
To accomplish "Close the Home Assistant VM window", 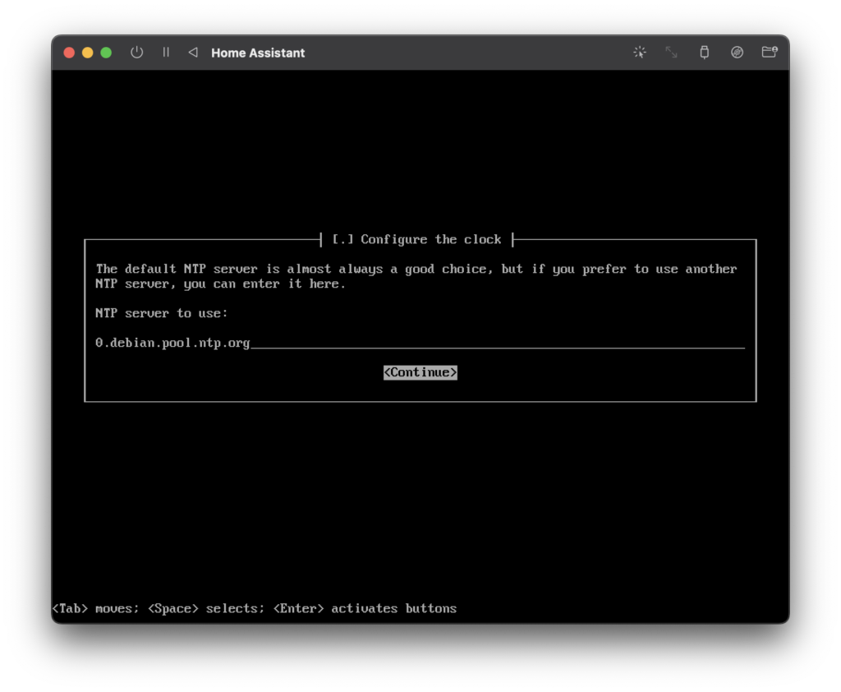I will 69,53.
